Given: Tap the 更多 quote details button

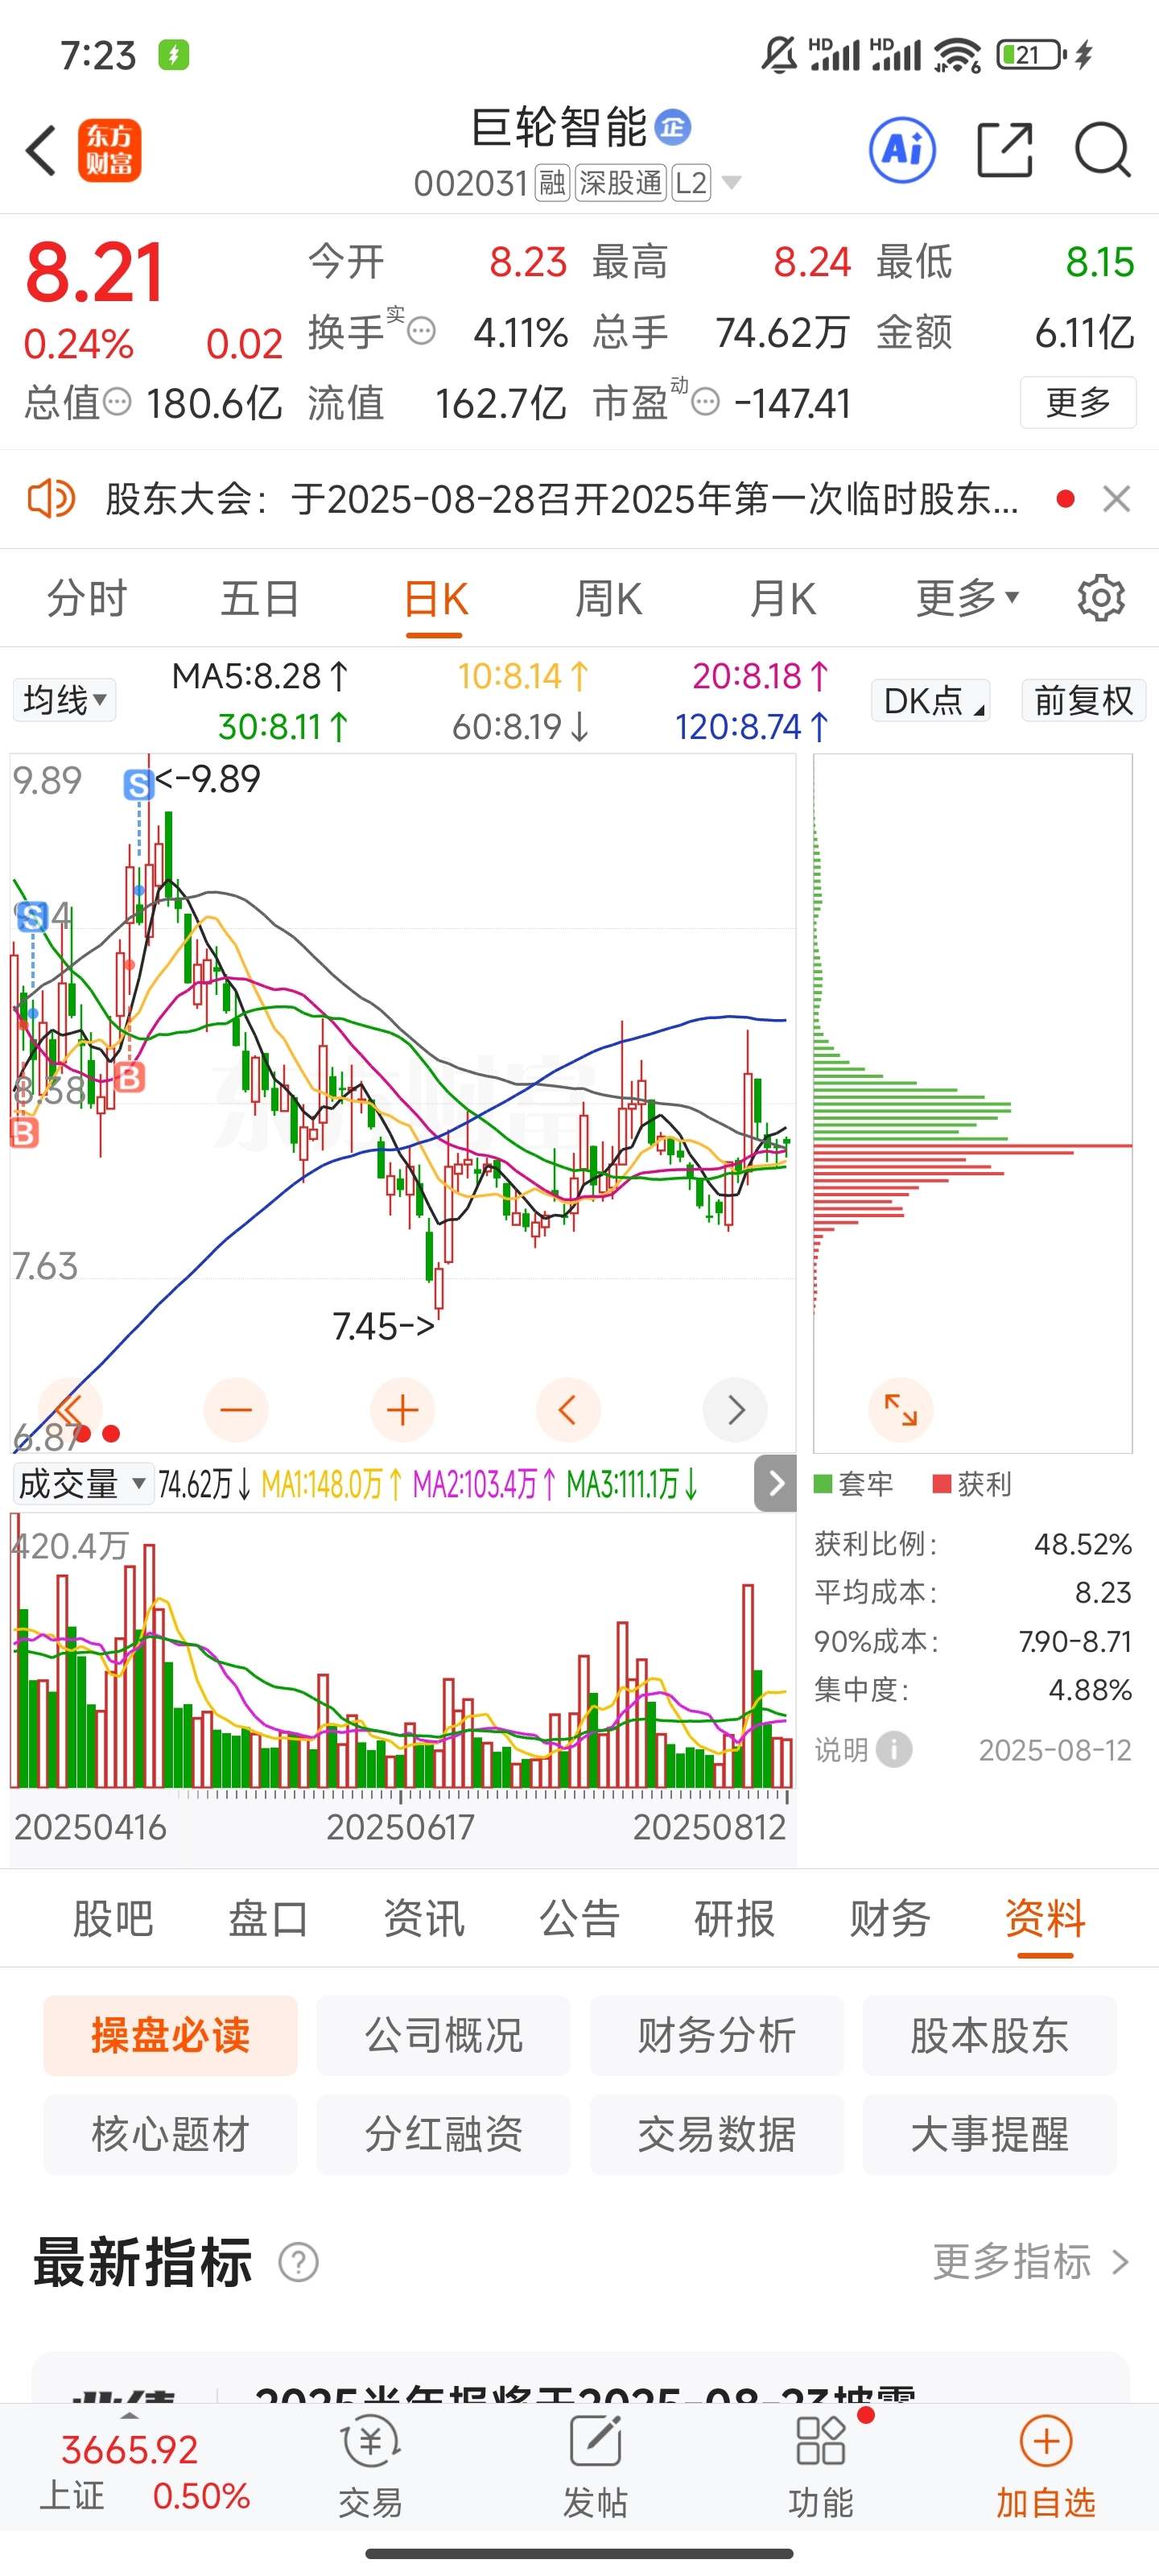Looking at the screenshot, I should [x=1078, y=402].
